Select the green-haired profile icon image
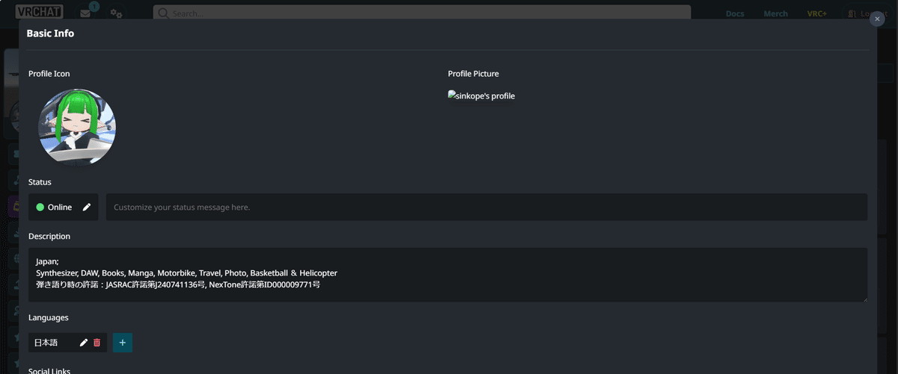 point(77,127)
